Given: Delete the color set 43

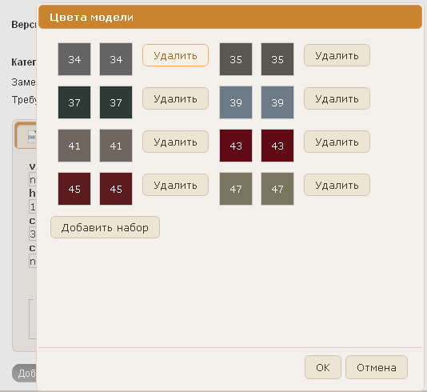Looking at the screenshot, I should coord(337,142).
